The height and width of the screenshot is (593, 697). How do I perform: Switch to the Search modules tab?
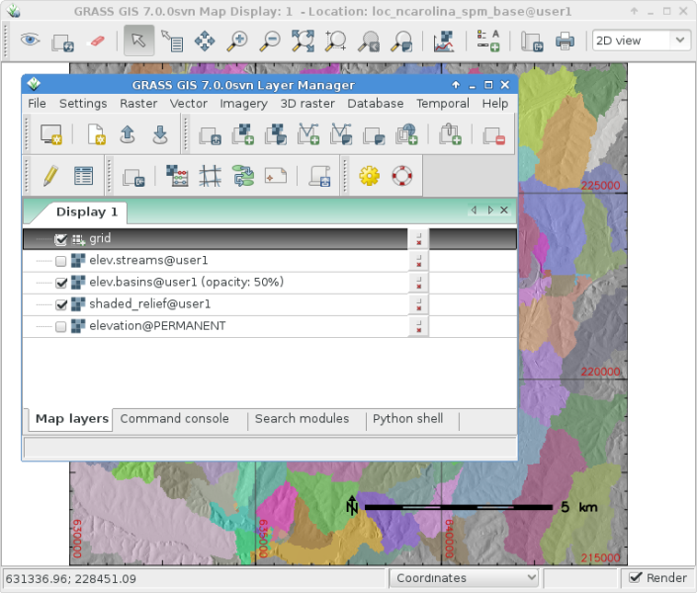(x=302, y=419)
